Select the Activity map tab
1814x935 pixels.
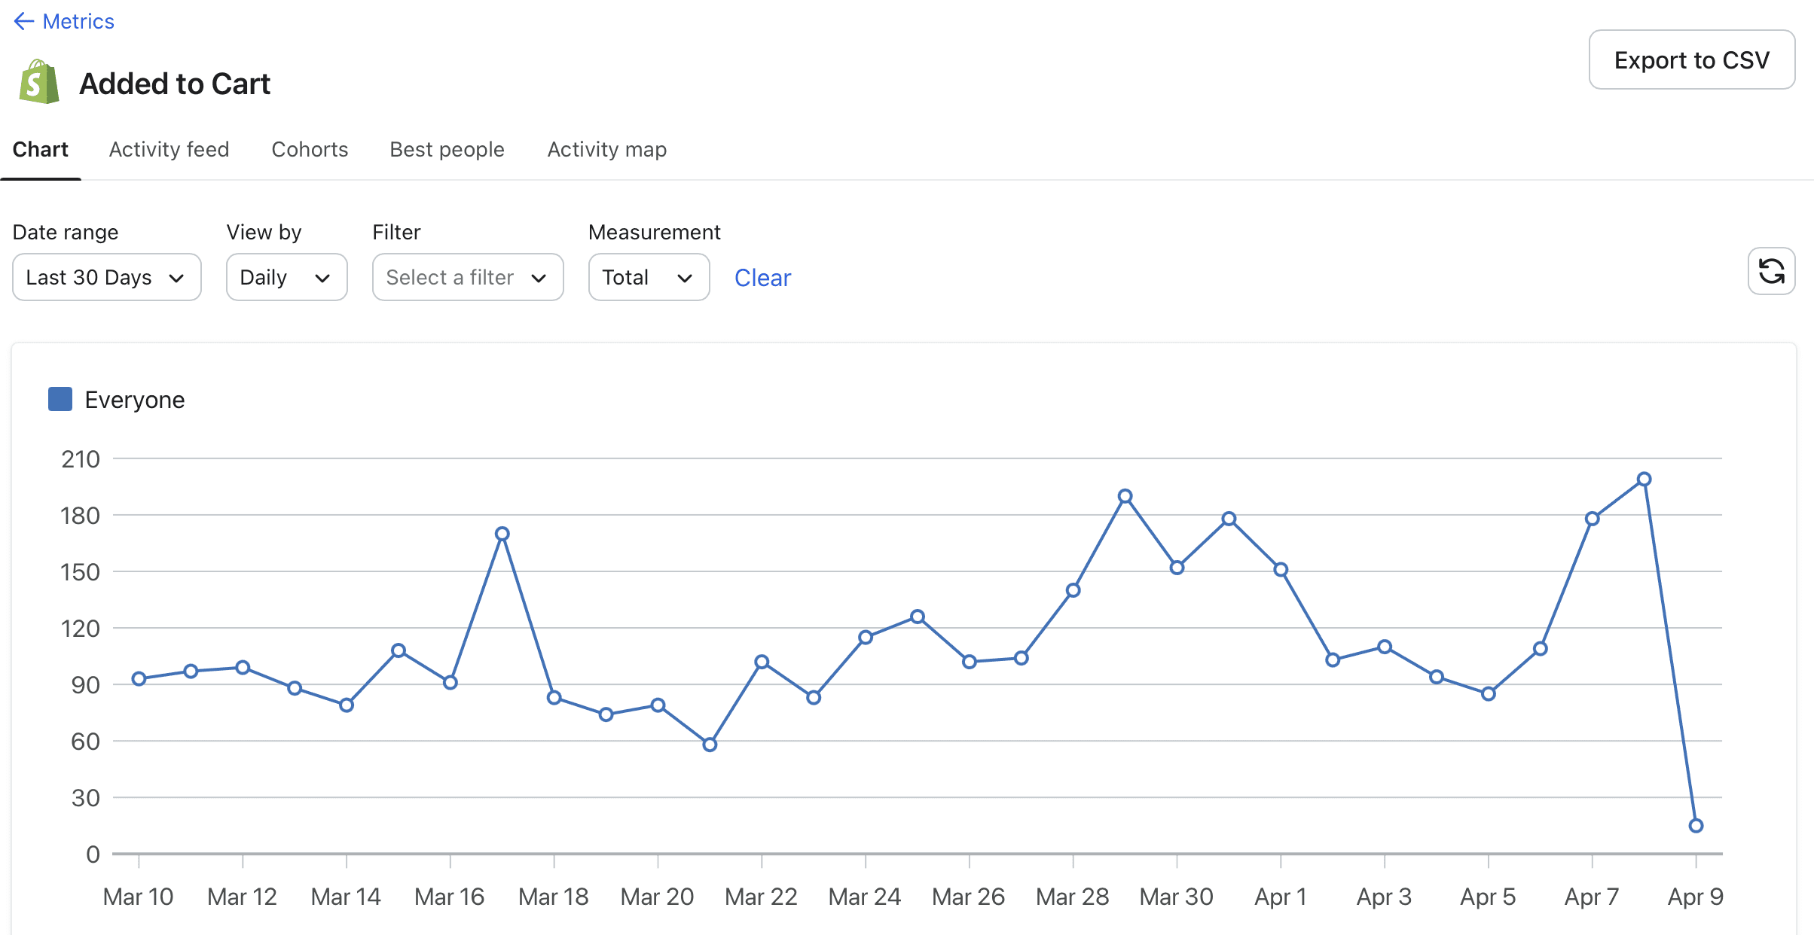point(606,149)
